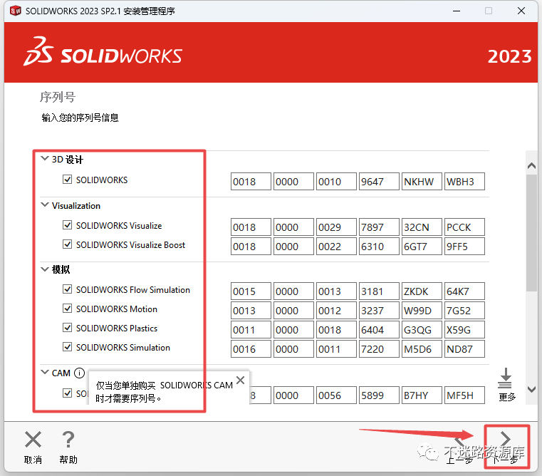Screen dimensions: 542x476
Task: Click Simulation serial field M5D6
Action: (422, 349)
